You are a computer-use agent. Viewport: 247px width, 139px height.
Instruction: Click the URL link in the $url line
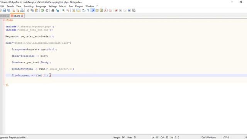[41, 43]
